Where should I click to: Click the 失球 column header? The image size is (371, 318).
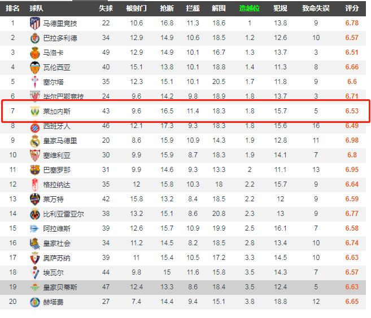click(106, 8)
